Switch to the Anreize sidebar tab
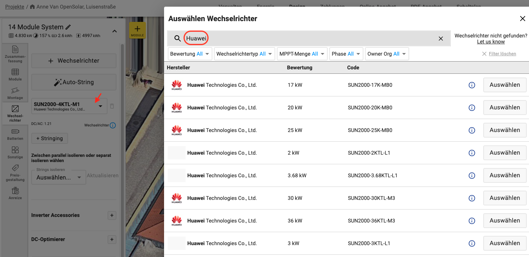The image size is (529, 257). pos(15,193)
